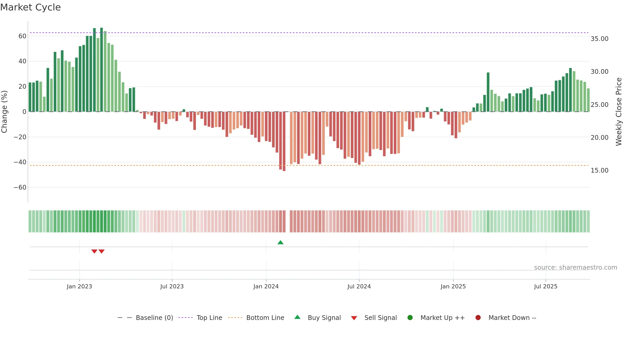Screen dimensions: 626x352
Task: Click the 20.00 price axis label
Action: tap(599, 138)
